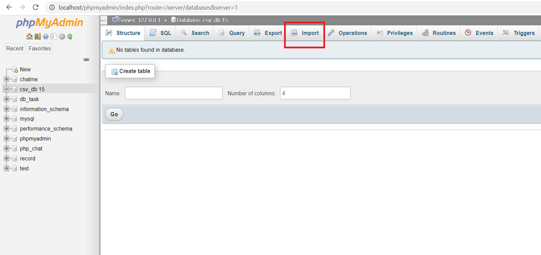
Task: Click the table Name input field
Action: [174, 93]
